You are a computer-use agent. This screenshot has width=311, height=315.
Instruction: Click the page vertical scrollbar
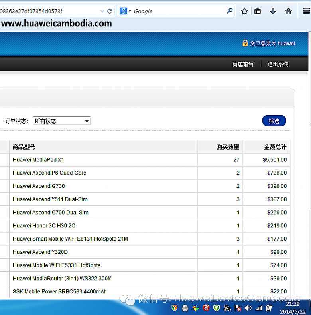pyautogui.click(x=309, y=125)
